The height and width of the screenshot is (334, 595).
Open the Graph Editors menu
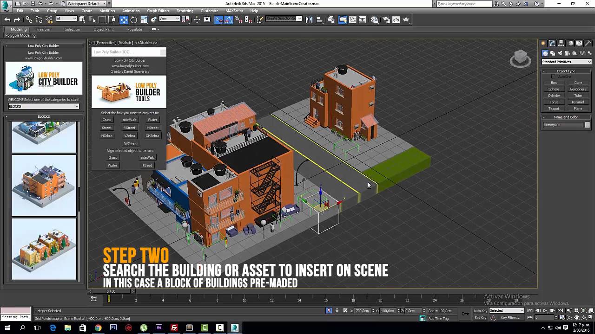point(158,11)
